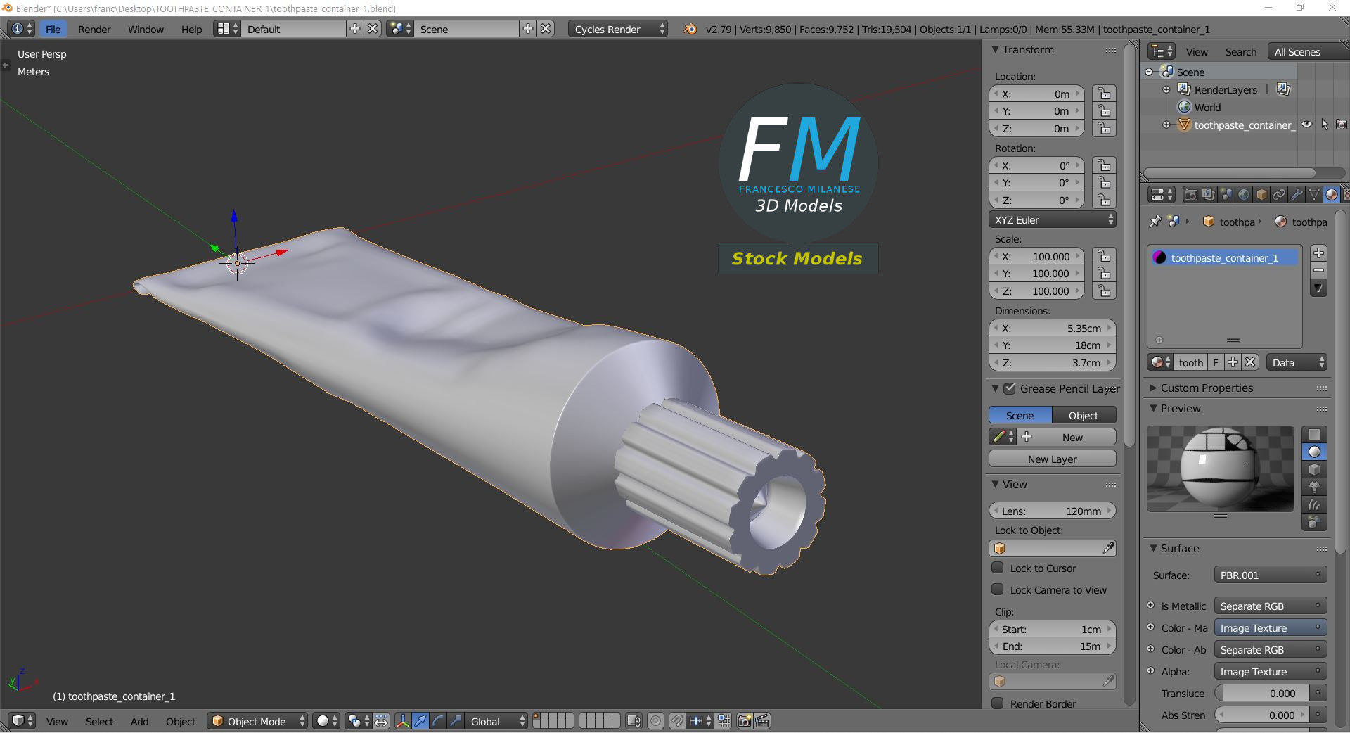Open the Cycles Render engine dropdown
Screen dimensions: 1350x733
(617, 29)
